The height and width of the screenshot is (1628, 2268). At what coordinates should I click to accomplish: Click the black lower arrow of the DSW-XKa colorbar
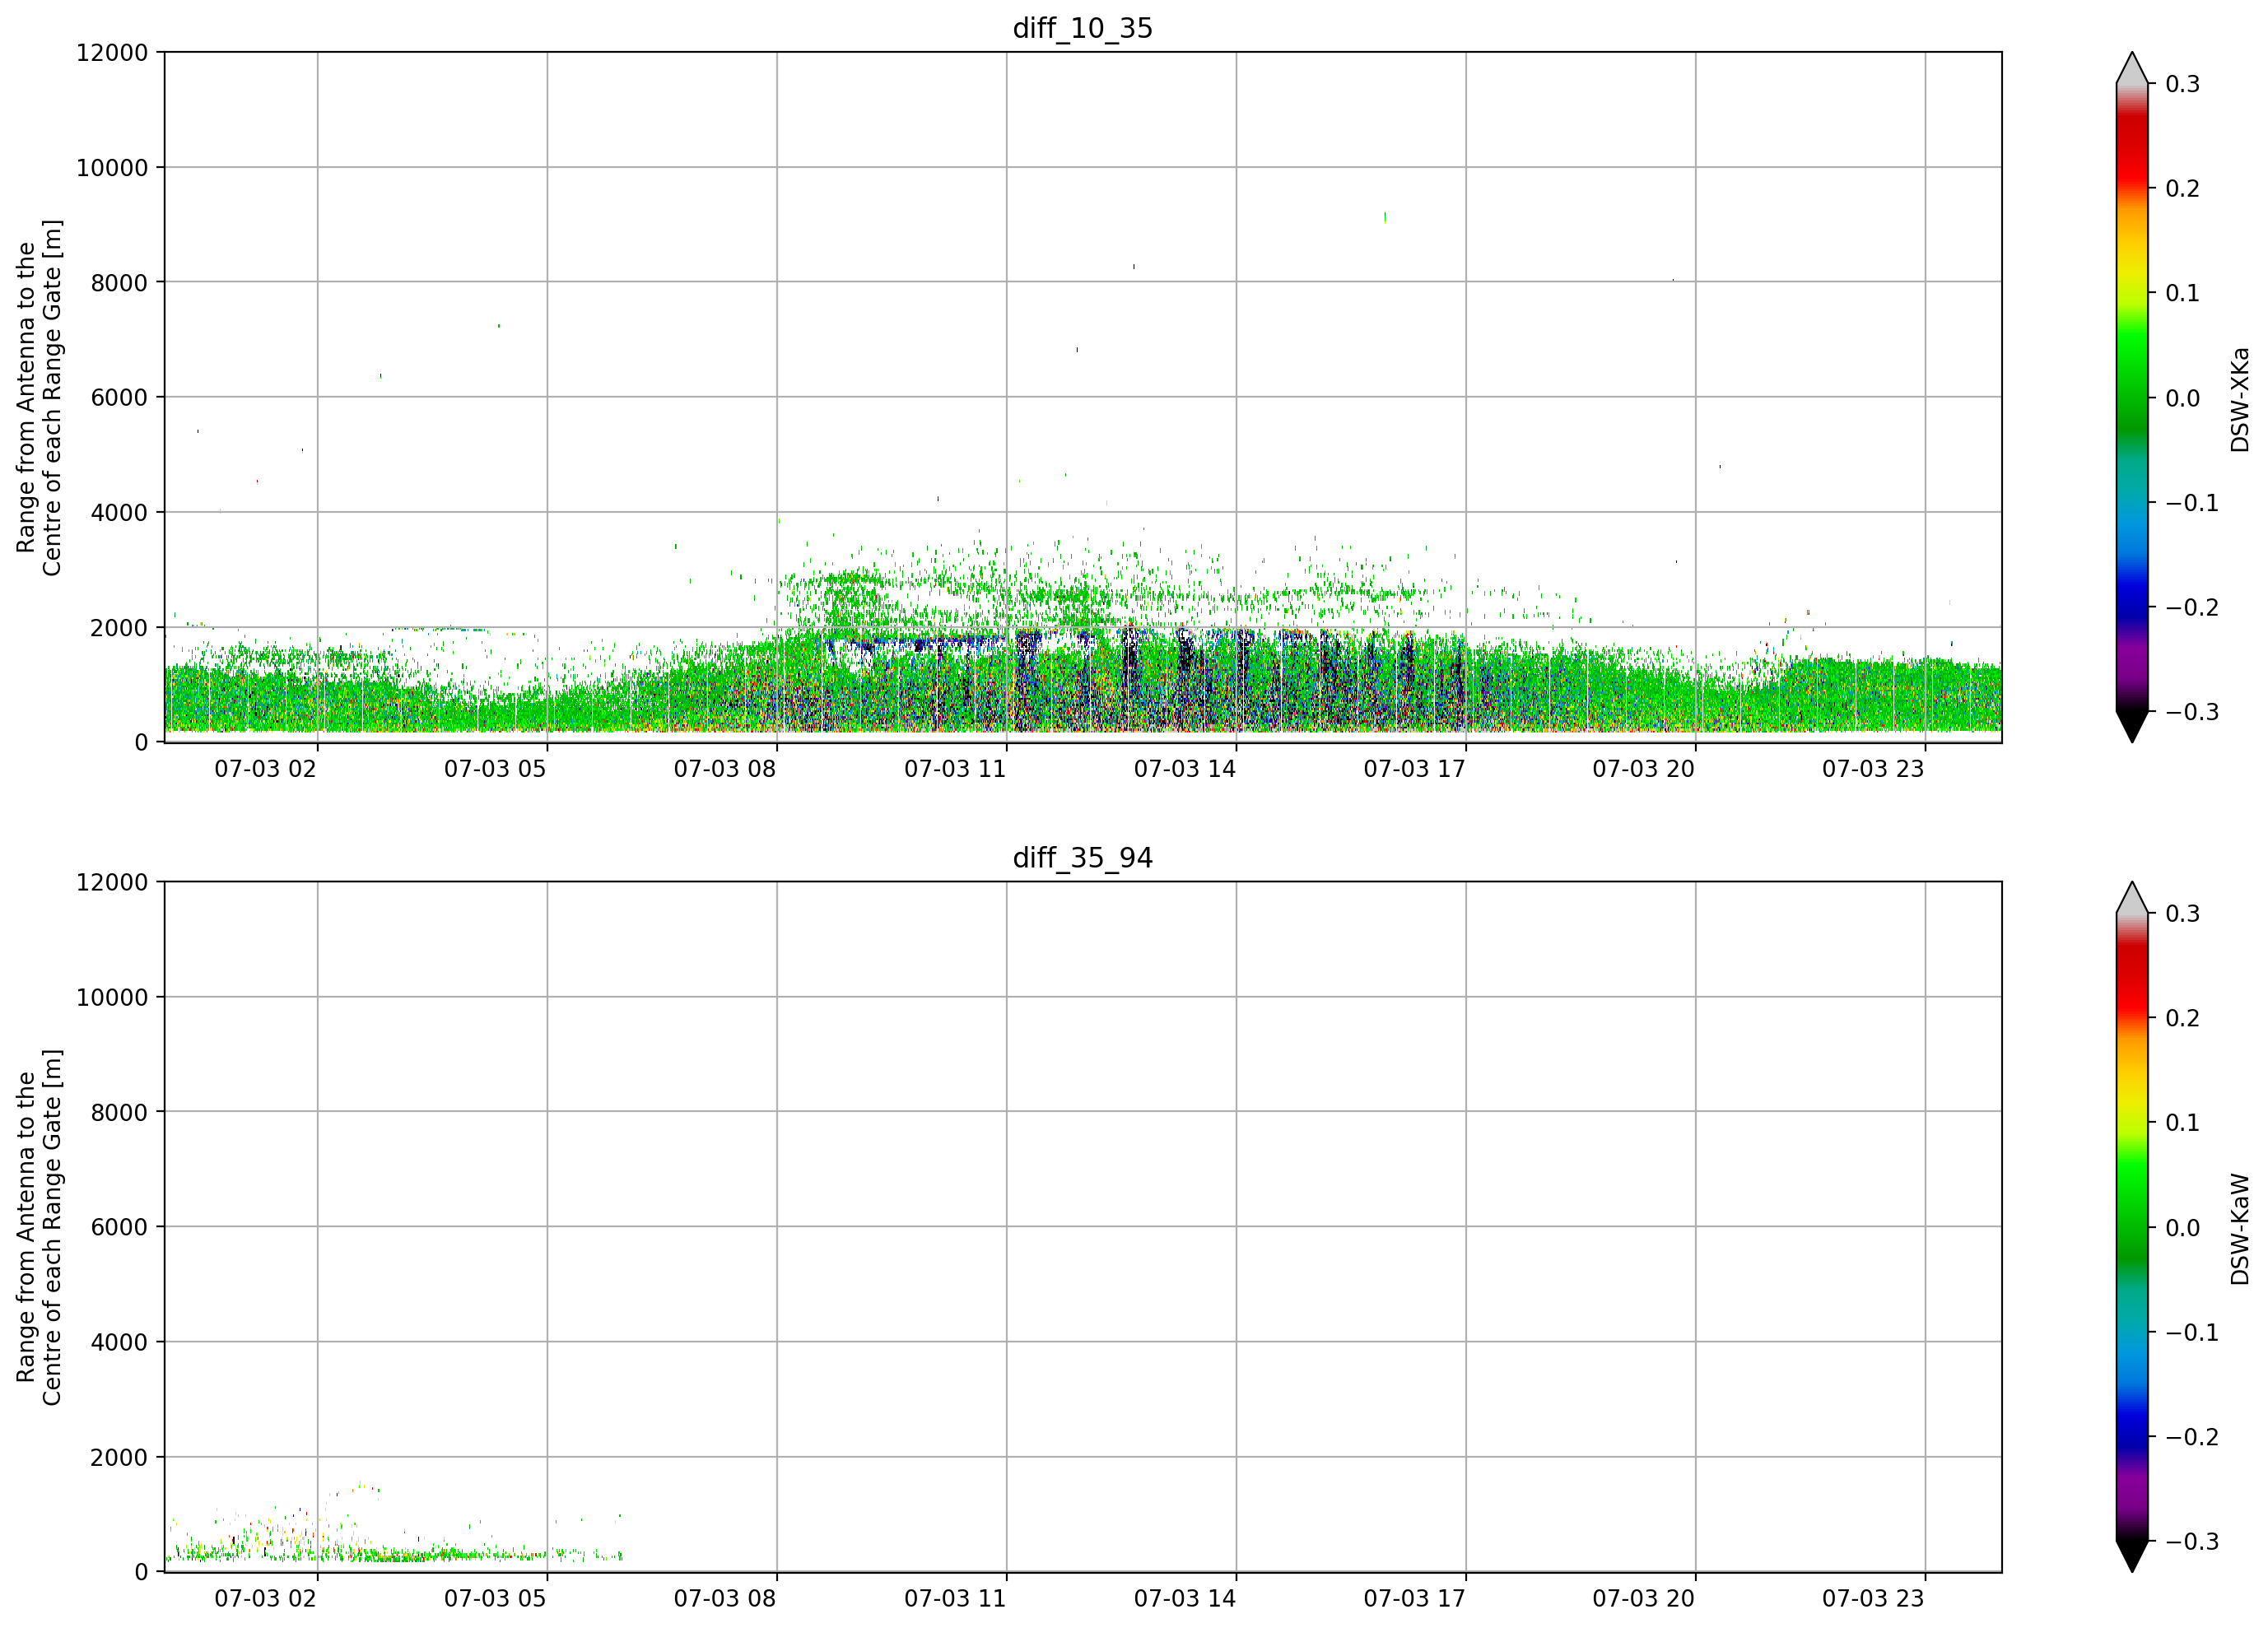2132,725
